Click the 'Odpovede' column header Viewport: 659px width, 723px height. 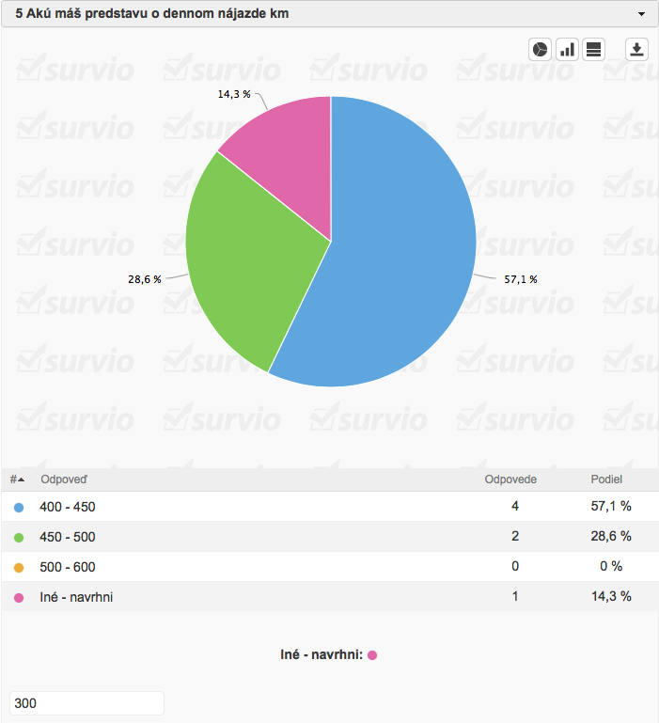(x=510, y=479)
